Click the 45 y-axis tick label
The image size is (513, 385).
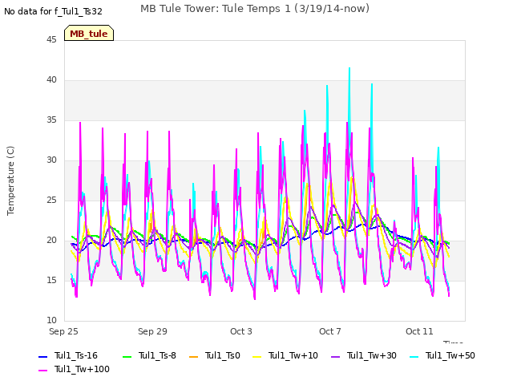click(x=51, y=40)
